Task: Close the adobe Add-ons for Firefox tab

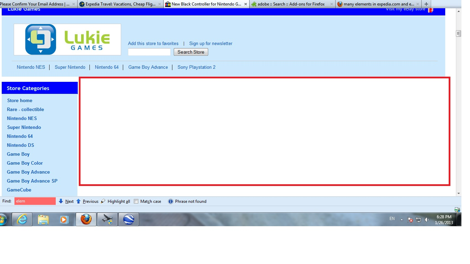Action: point(332,4)
